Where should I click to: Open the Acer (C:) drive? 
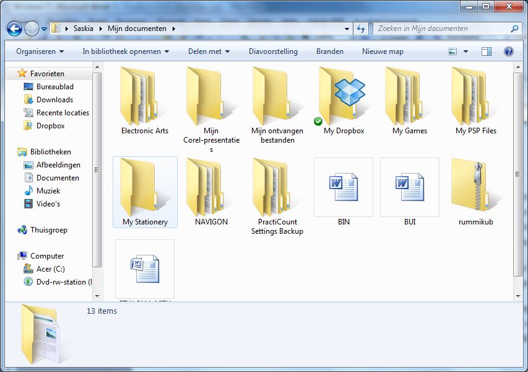(x=44, y=269)
